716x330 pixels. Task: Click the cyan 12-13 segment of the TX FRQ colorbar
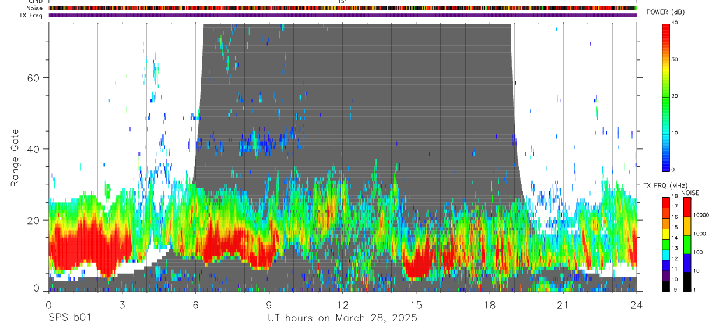[x=666, y=255]
